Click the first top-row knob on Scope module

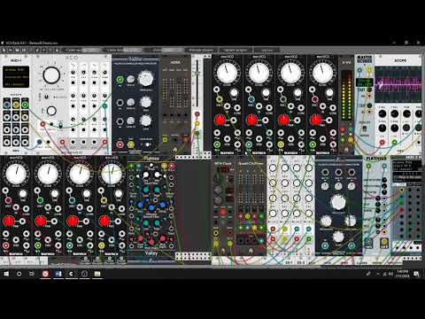click(x=382, y=113)
